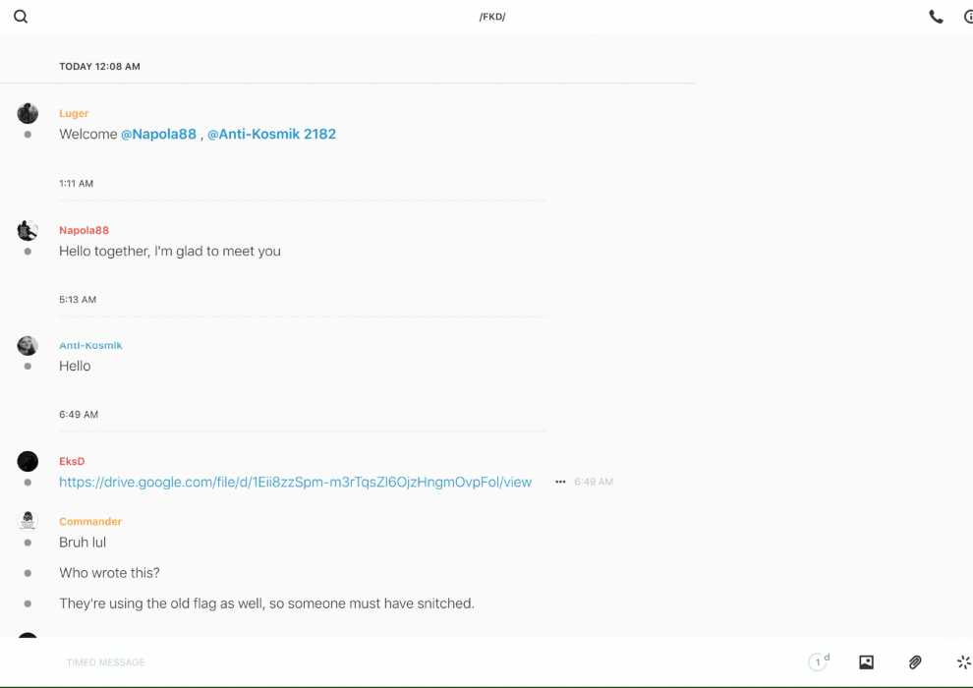This screenshot has height=688, width=973.
Task: Toggle the 1 day timed message timer
Action: pos(818,662)
